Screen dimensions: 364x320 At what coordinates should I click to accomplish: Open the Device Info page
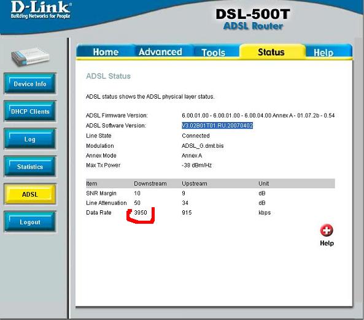click(x=30, y=83)
